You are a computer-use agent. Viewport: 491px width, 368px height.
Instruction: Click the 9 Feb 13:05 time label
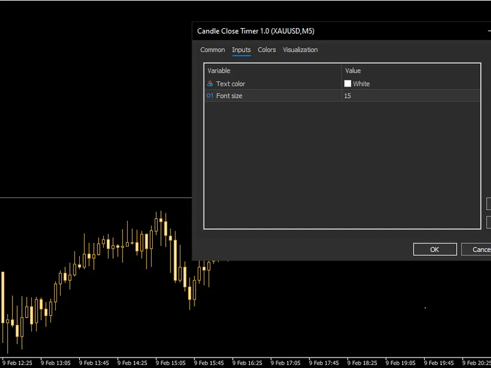55,363
